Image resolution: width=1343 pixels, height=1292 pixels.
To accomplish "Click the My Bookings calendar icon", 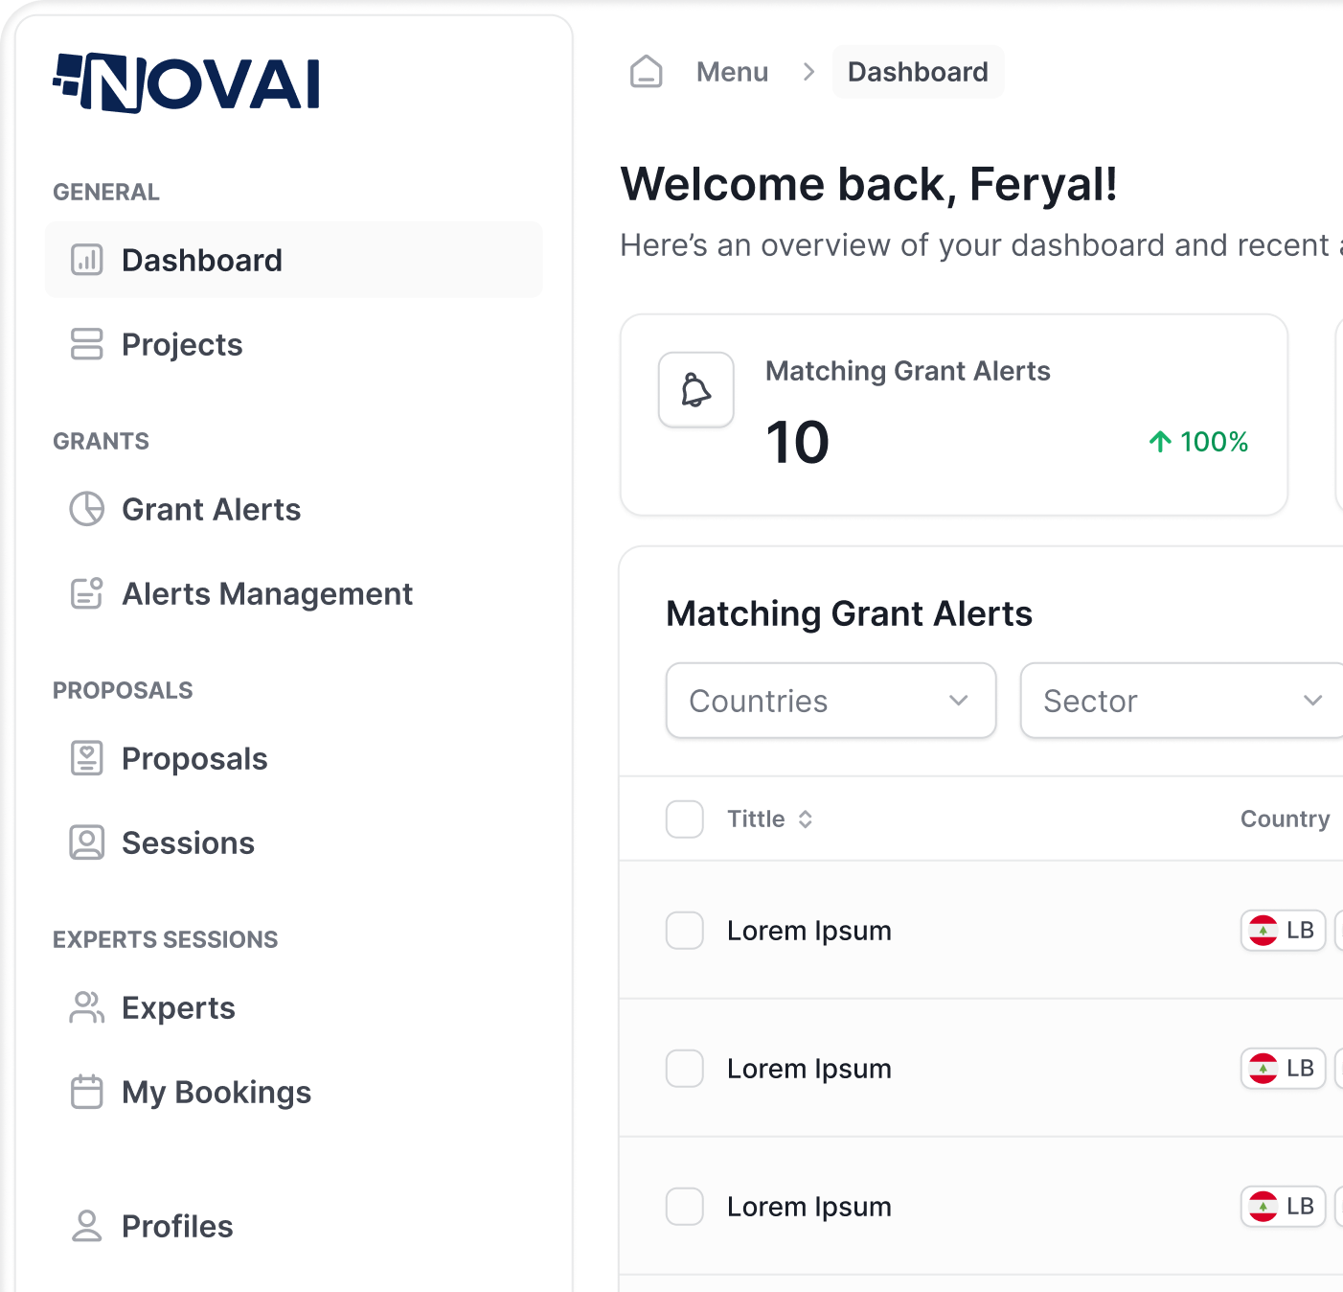I will (x=86, y=1092).
